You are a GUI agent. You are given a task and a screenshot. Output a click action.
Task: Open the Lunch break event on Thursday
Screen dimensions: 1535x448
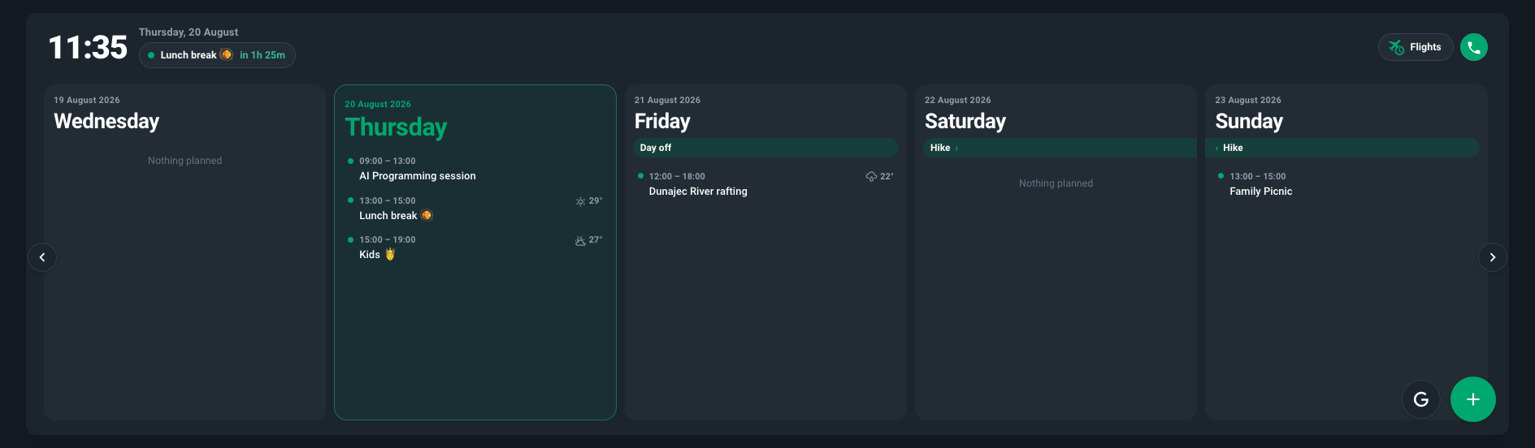click(475, 209)
